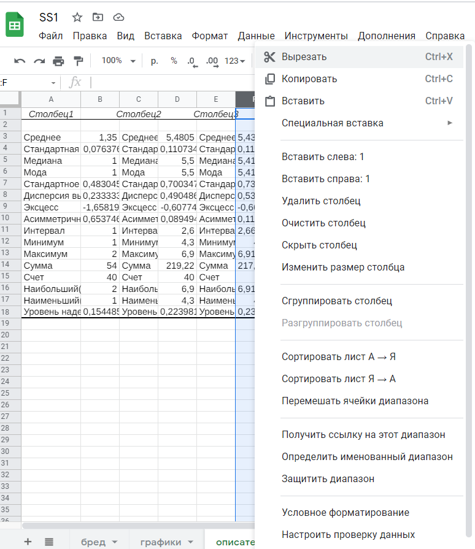Click the context menu vertical scrollbar
This screenshot has height=549, width=475.
(469, 291)
